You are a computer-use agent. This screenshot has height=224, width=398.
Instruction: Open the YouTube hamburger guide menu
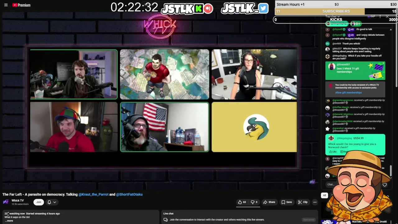point(6,5)
